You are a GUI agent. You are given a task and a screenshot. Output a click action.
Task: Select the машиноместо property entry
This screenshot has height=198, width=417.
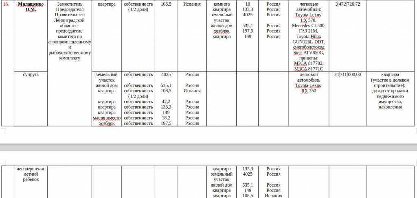tap(107, 118)
